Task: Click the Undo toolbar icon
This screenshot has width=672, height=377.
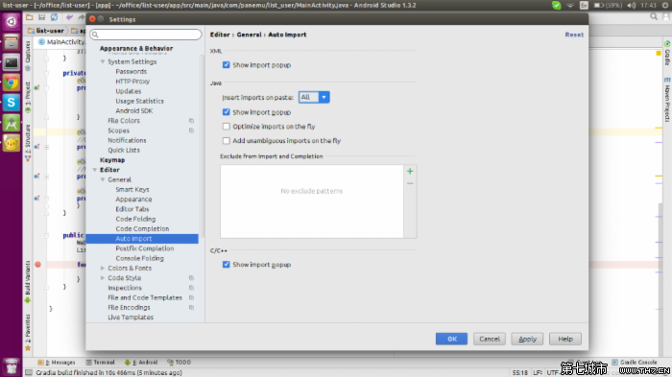Action: pos(69,17)
